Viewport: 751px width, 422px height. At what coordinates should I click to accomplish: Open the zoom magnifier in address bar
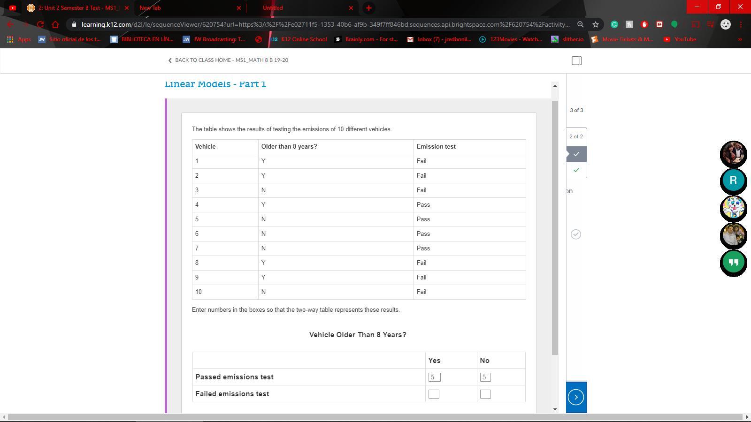pyautogui.click(x=581, y=24)
